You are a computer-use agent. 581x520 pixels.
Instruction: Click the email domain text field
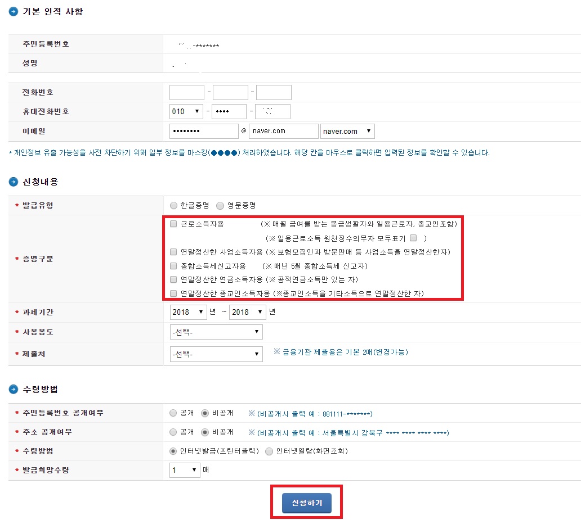(x=283, y=132)
